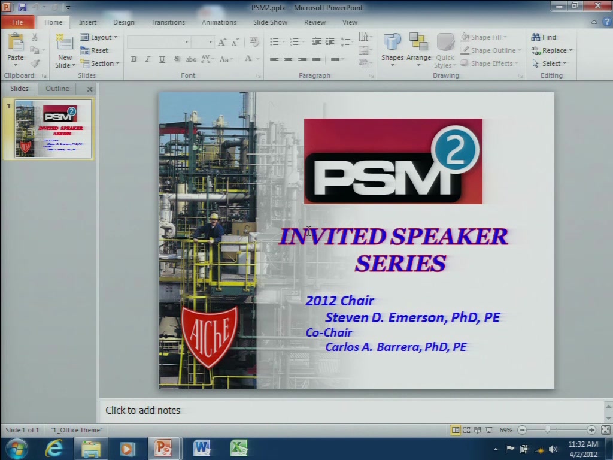Click the Decrease Font Size icon
Image resolution: width=613 pixels, height=460 pixels.
pyautogui.click(x=235, y=42)
